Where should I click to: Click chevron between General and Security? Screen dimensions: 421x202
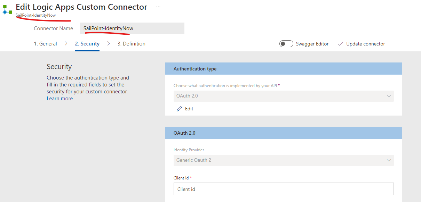coord(66,44)
